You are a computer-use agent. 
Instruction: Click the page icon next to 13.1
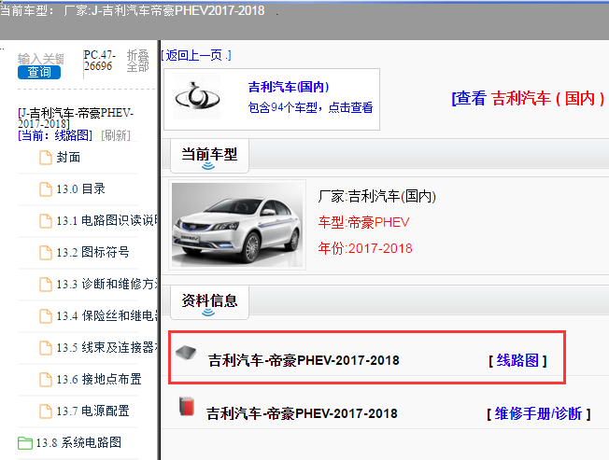[x=46, y=221]
